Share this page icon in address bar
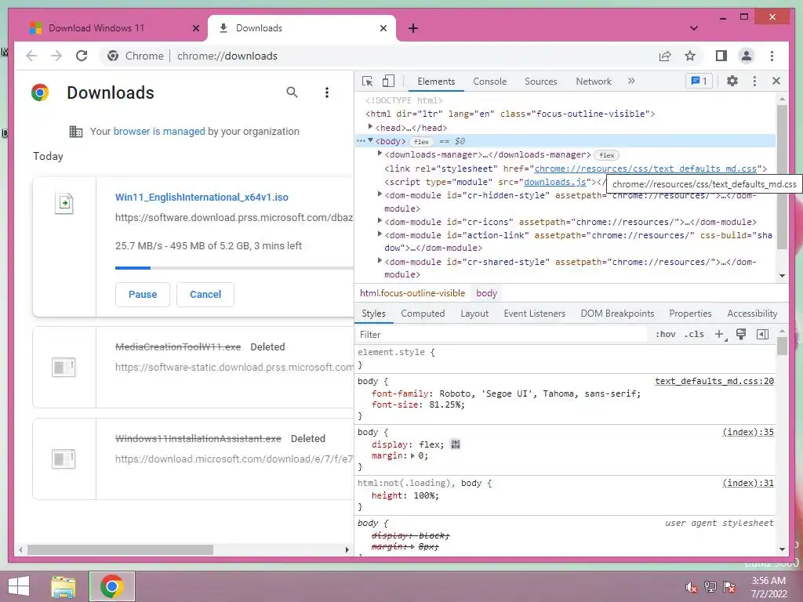 [665, 56]
